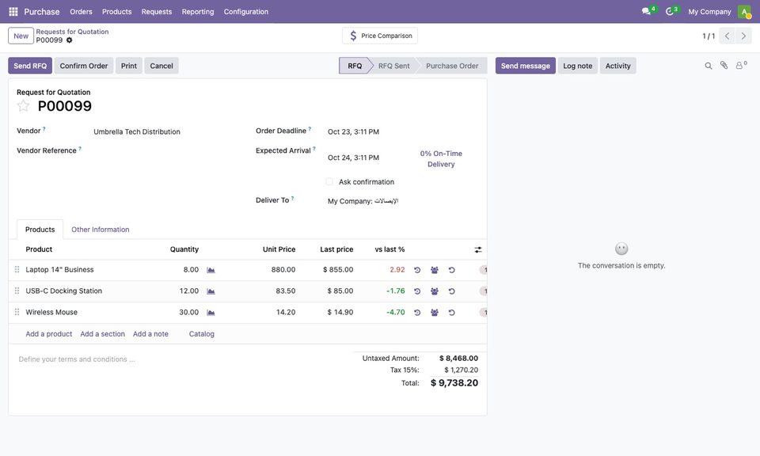Viewport: 760px width, 456px height.
Task: Mark P00099 as favorite with the star
Action: pyautogui.click(x=23, y=105)
